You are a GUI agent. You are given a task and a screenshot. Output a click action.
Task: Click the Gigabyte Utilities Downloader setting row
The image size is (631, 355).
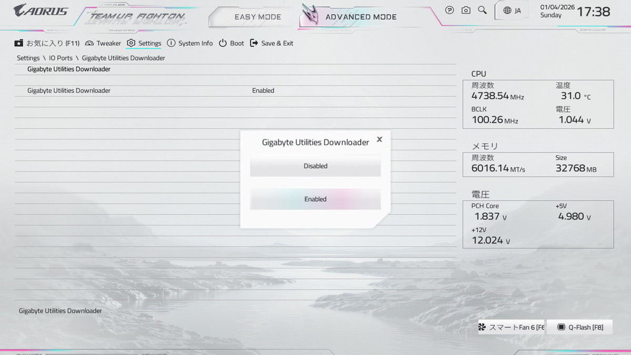click(x=69, y=90)
